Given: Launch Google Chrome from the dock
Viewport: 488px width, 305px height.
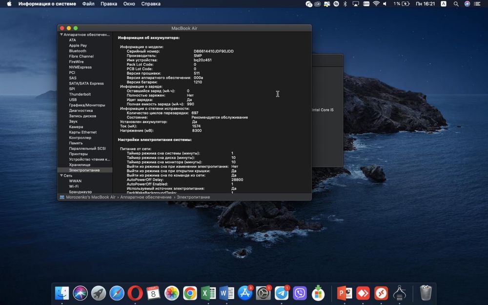Looking at the screenshot, I should (190, 293).
